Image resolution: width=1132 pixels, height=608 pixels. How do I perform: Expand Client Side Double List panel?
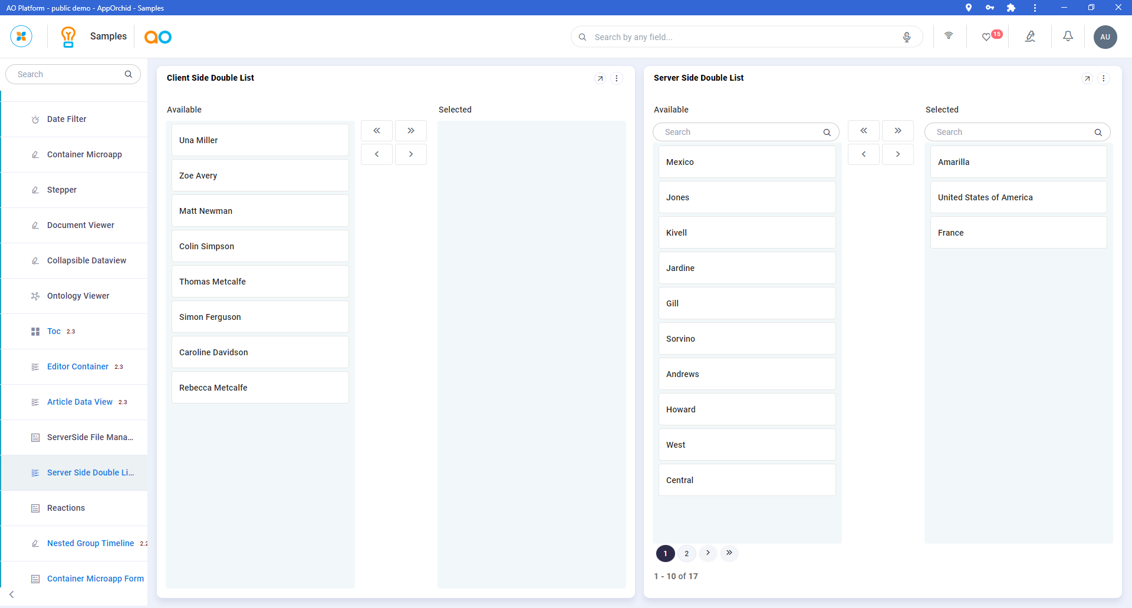click(600, 78)
